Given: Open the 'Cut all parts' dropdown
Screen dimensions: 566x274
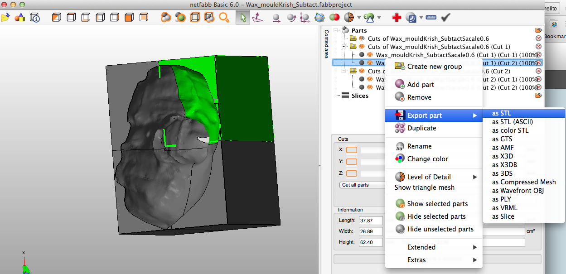Looking at the screenshot, I should [x=362, y=185].
